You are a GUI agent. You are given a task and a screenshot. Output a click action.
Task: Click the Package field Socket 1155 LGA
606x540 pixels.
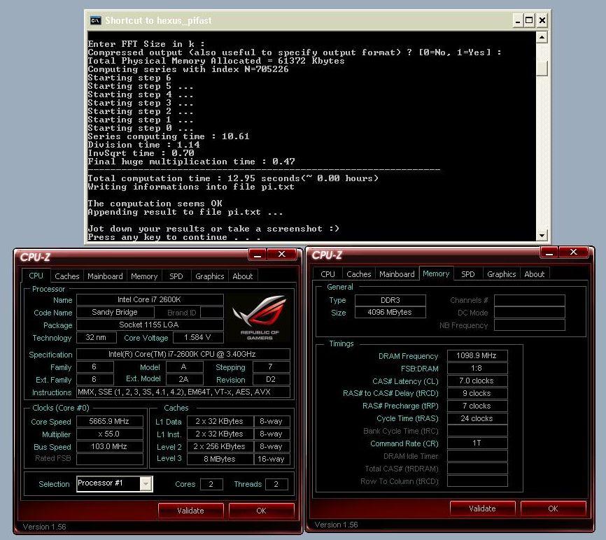pos(150,325)
